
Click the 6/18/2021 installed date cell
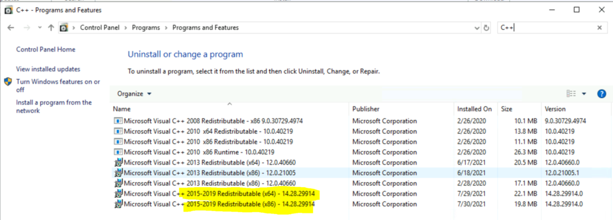(x=472, y=173)
